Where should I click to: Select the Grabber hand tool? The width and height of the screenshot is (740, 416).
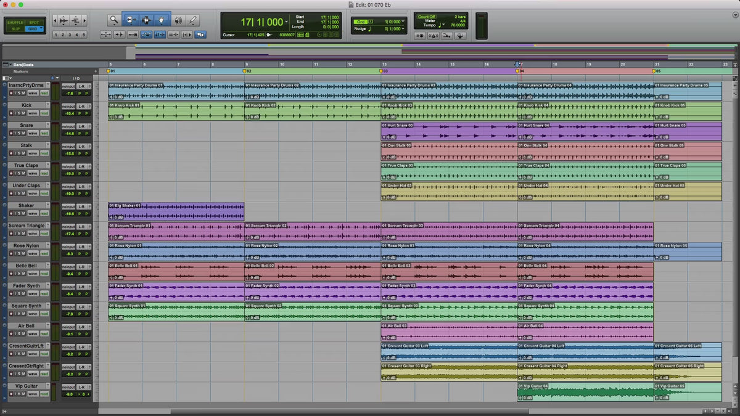coord(162,20)
